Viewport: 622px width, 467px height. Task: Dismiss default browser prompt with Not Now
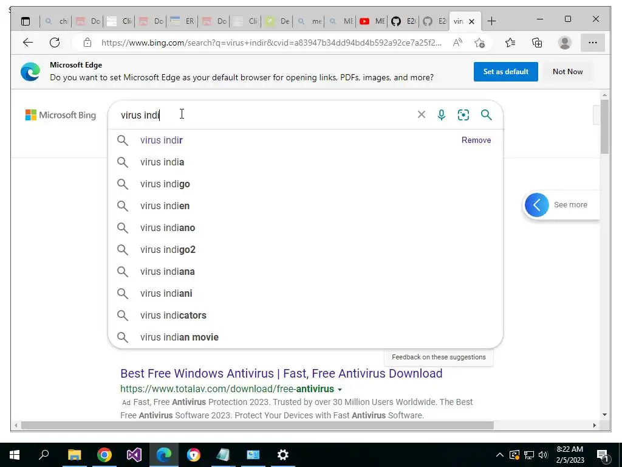pos(568,72)
